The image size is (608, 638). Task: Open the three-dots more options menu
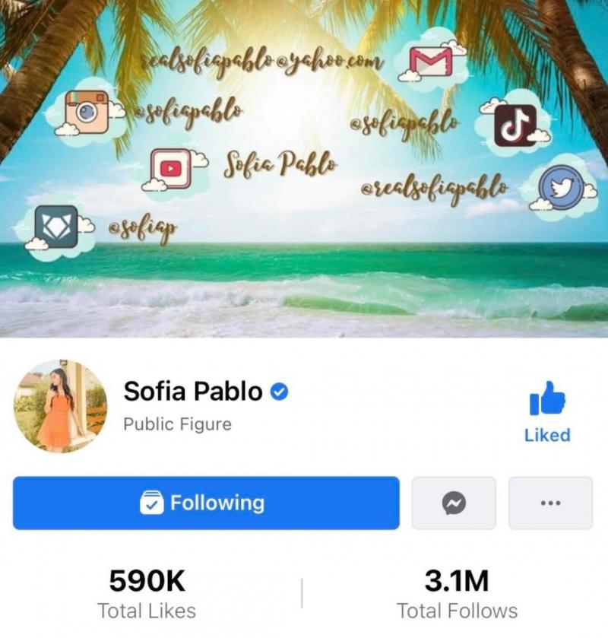pos(551,503)
